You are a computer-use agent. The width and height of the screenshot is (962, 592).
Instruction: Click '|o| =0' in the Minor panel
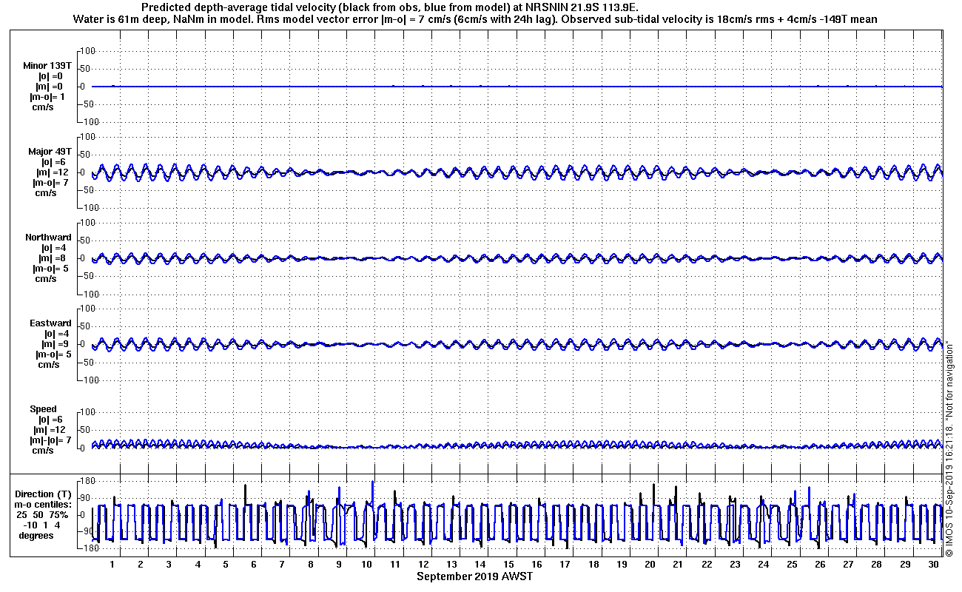51,75
